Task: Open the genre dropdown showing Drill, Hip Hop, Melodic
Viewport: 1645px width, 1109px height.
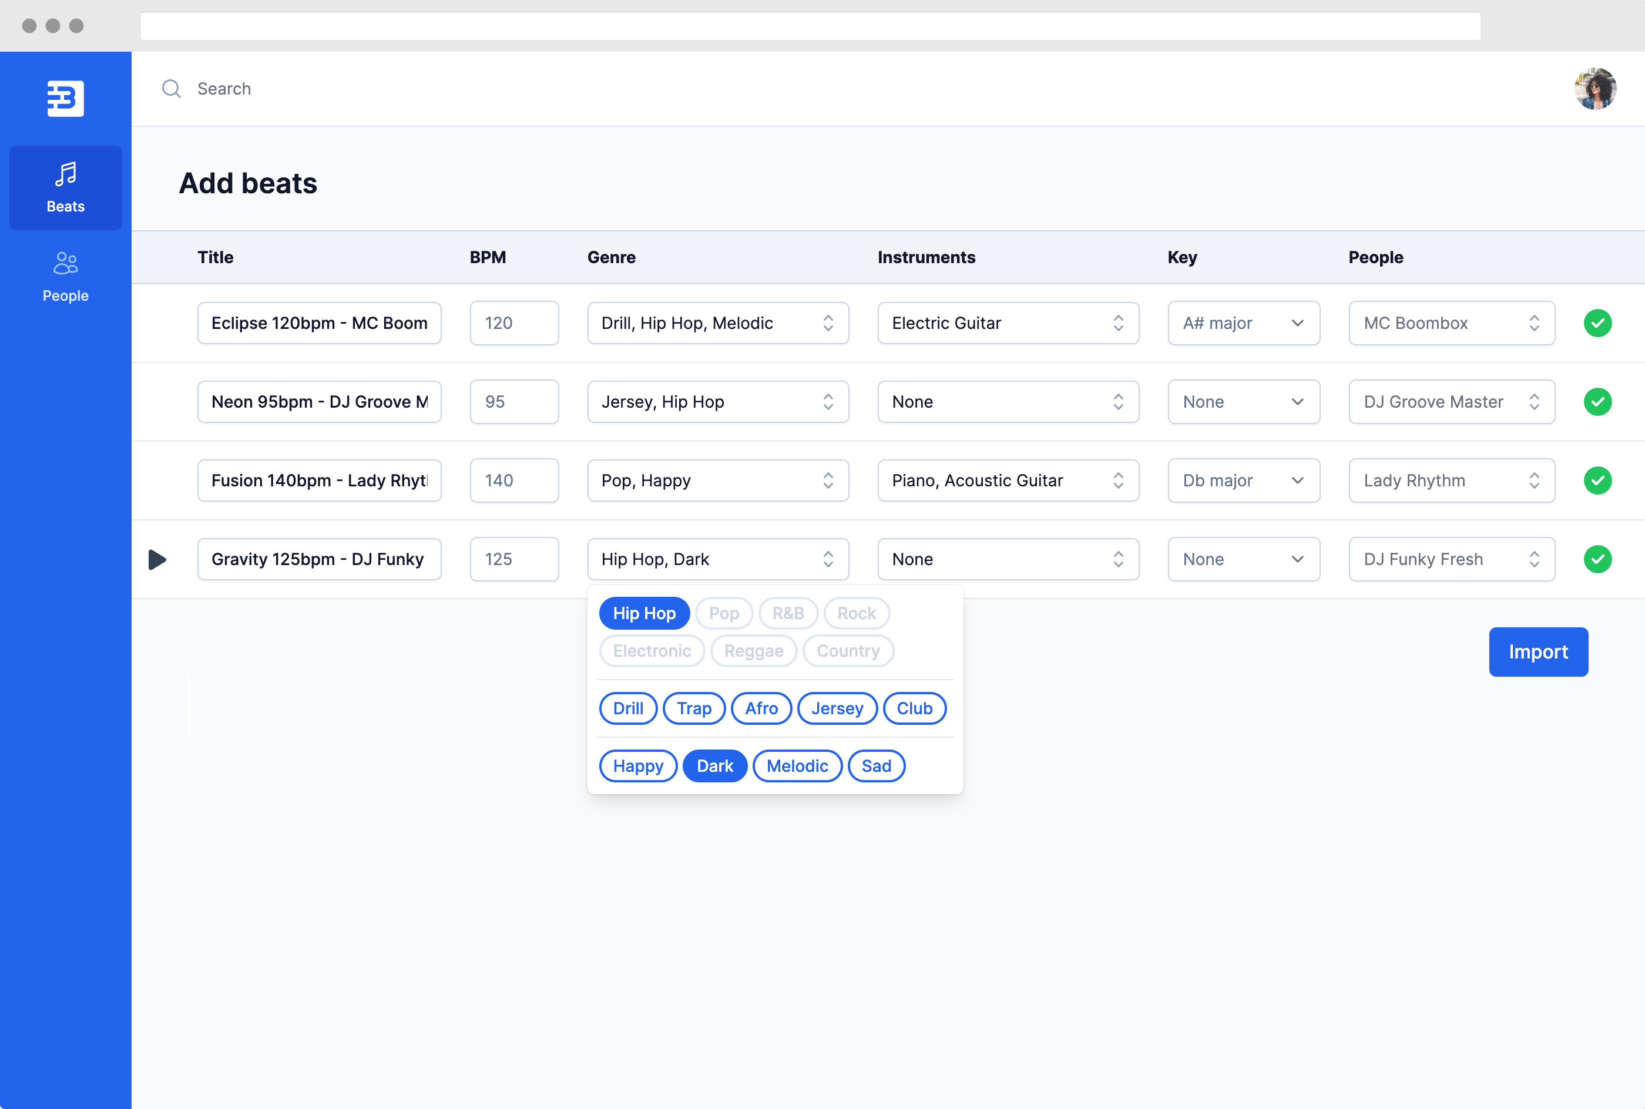Action: 718,323
